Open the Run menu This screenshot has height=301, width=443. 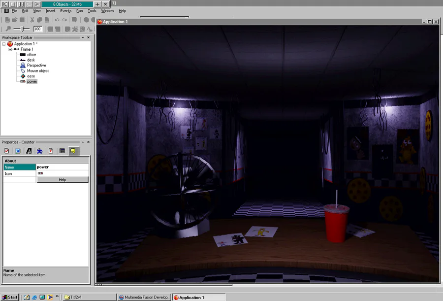pos(80,11)
